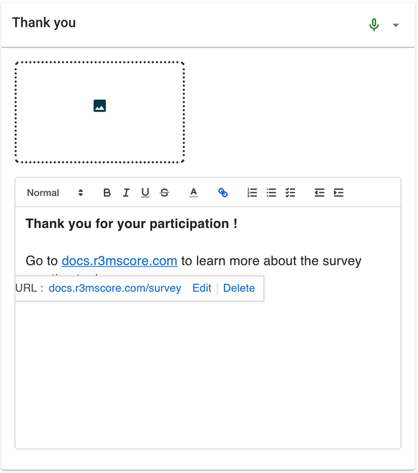Viewport: 418px width, 473px height.
Task: Insert a bulleted list
Action: point(271,193)
